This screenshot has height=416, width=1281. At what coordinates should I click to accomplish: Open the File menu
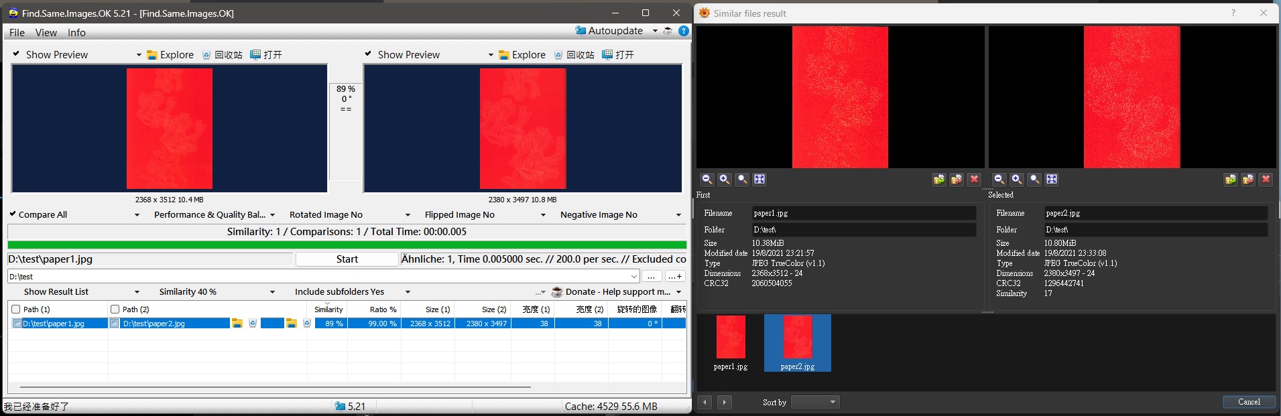pyautogui.click(x=17, y=33)
